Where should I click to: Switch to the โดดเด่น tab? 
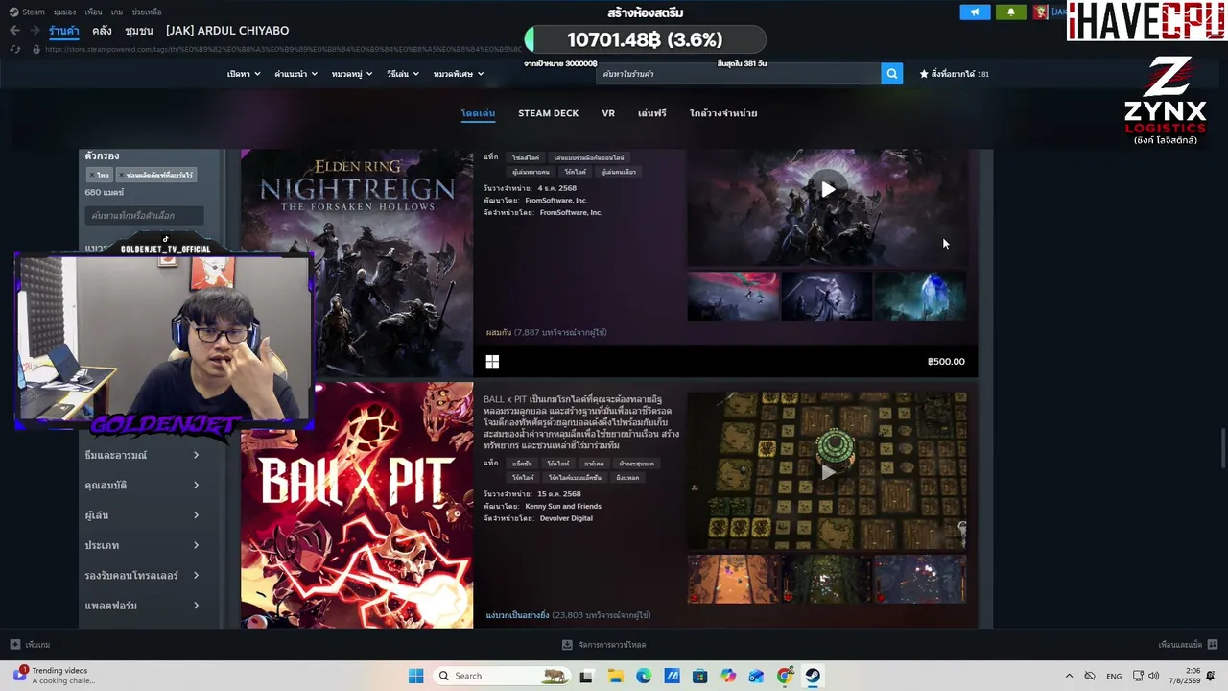(x=478, y=113)
